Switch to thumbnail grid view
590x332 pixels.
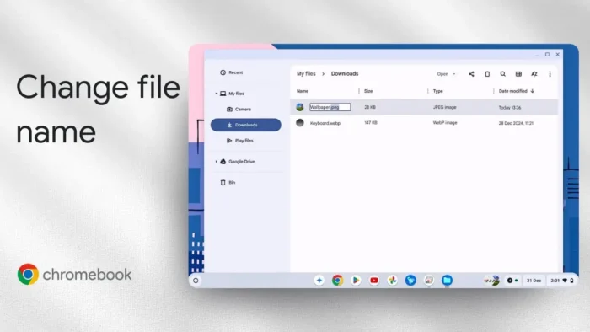(518, 74)
